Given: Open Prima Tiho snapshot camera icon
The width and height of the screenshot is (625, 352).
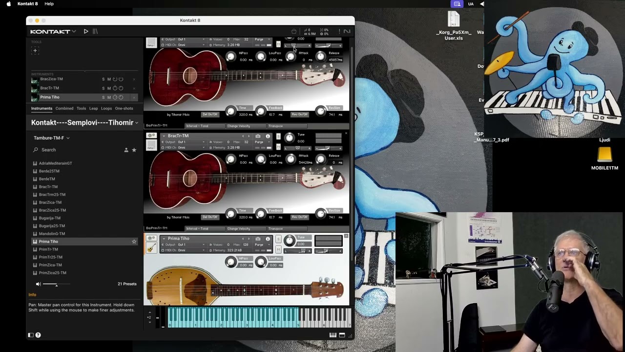Looking at the screenshot, I should click(258, 239).
